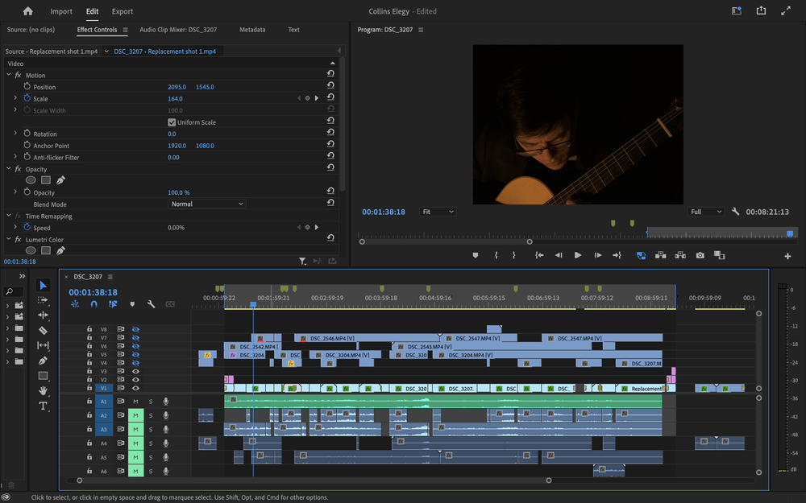Unmute audio track A2

(135, 415)
